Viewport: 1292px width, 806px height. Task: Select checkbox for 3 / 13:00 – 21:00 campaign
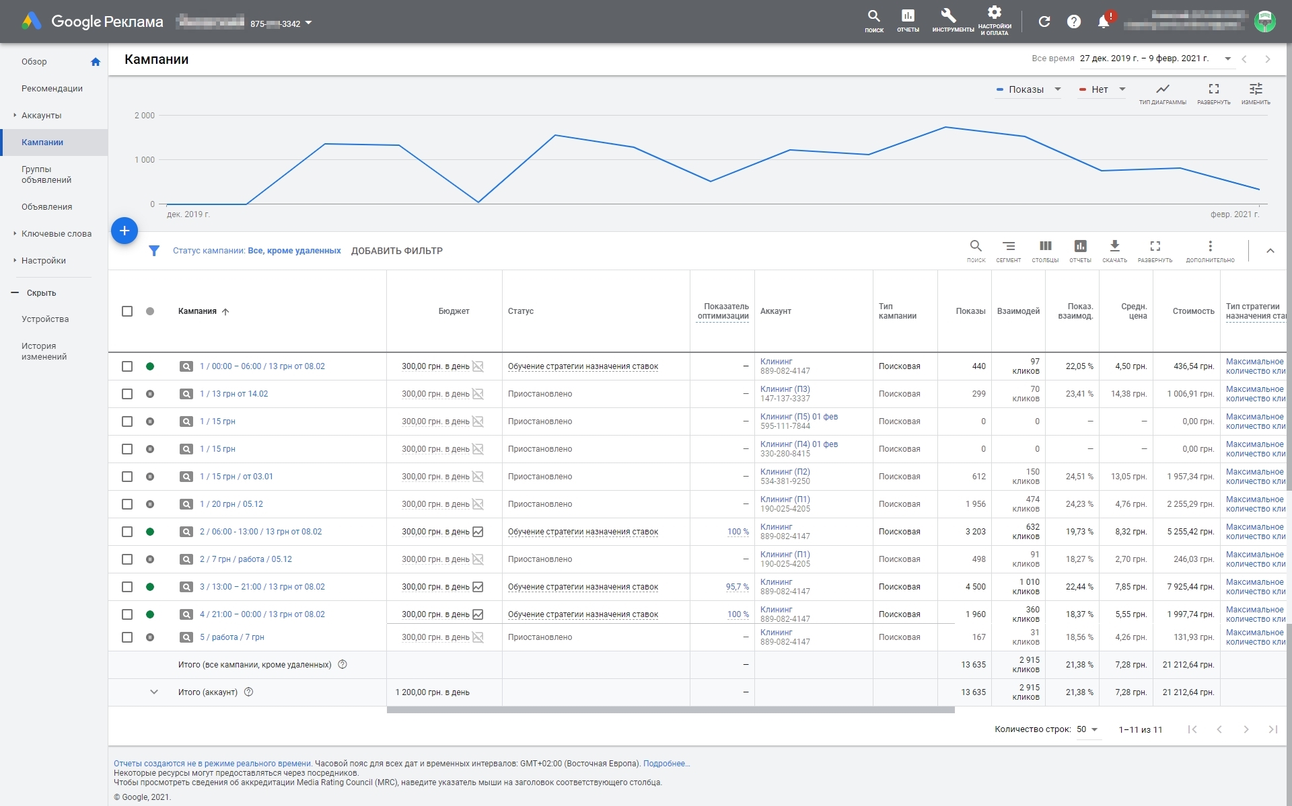coord(127,587)
